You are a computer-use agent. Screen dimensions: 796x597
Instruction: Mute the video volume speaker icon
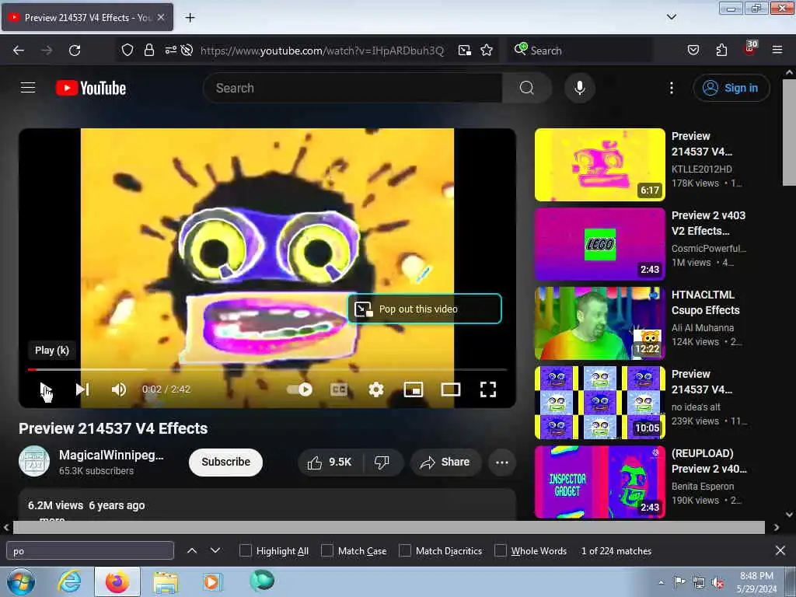point(119,389)
